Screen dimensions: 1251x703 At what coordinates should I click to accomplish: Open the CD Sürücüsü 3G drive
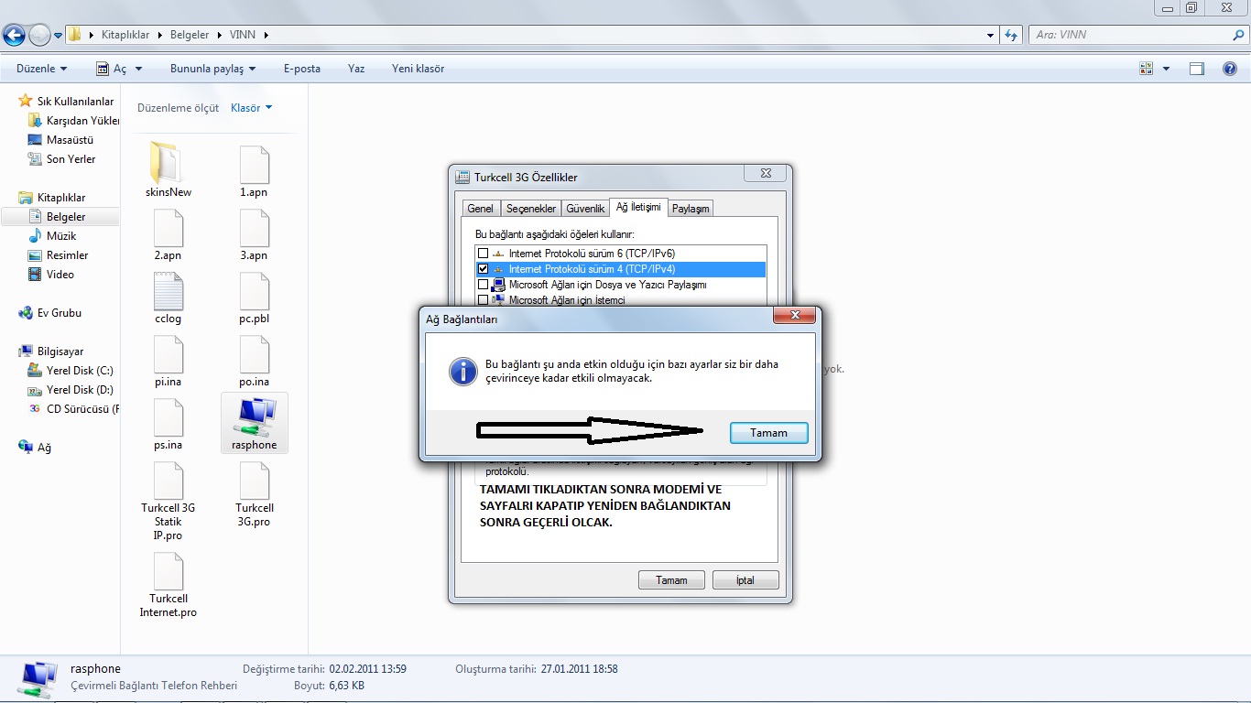coord(82,409)
